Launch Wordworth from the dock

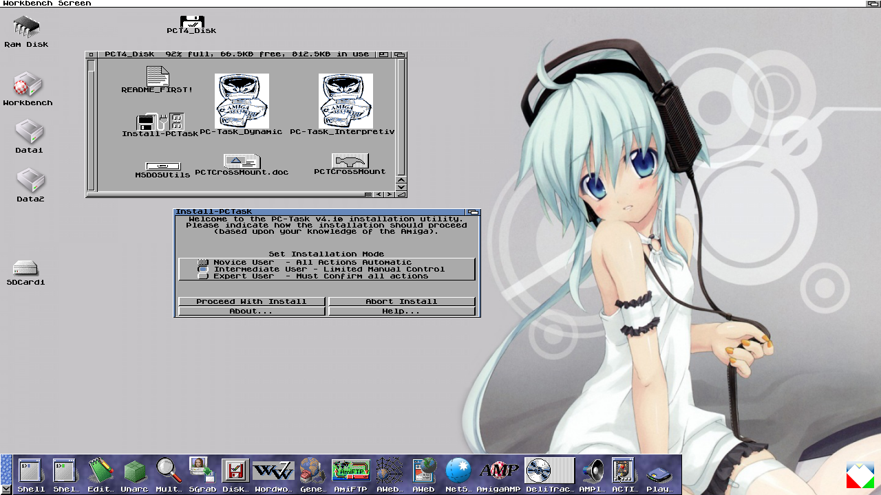point(273,475)
